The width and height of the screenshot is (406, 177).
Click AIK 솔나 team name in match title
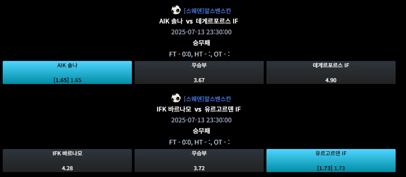tap(171, 21)
